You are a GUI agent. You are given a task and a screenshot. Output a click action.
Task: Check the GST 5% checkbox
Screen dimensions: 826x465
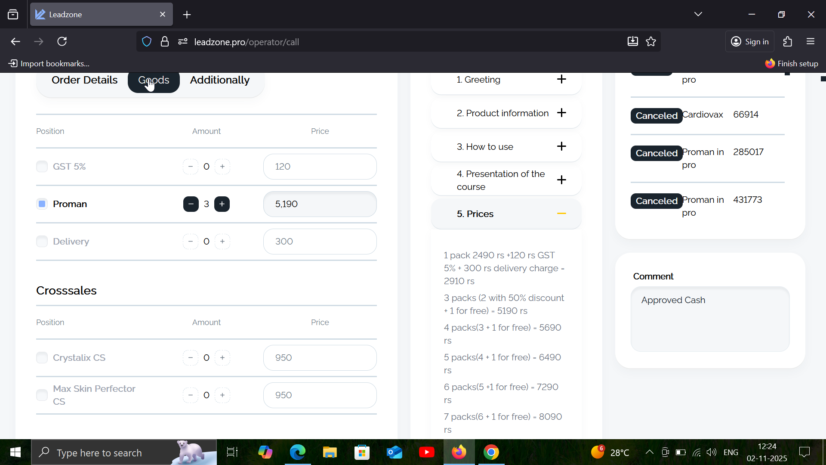pos(42,167)
